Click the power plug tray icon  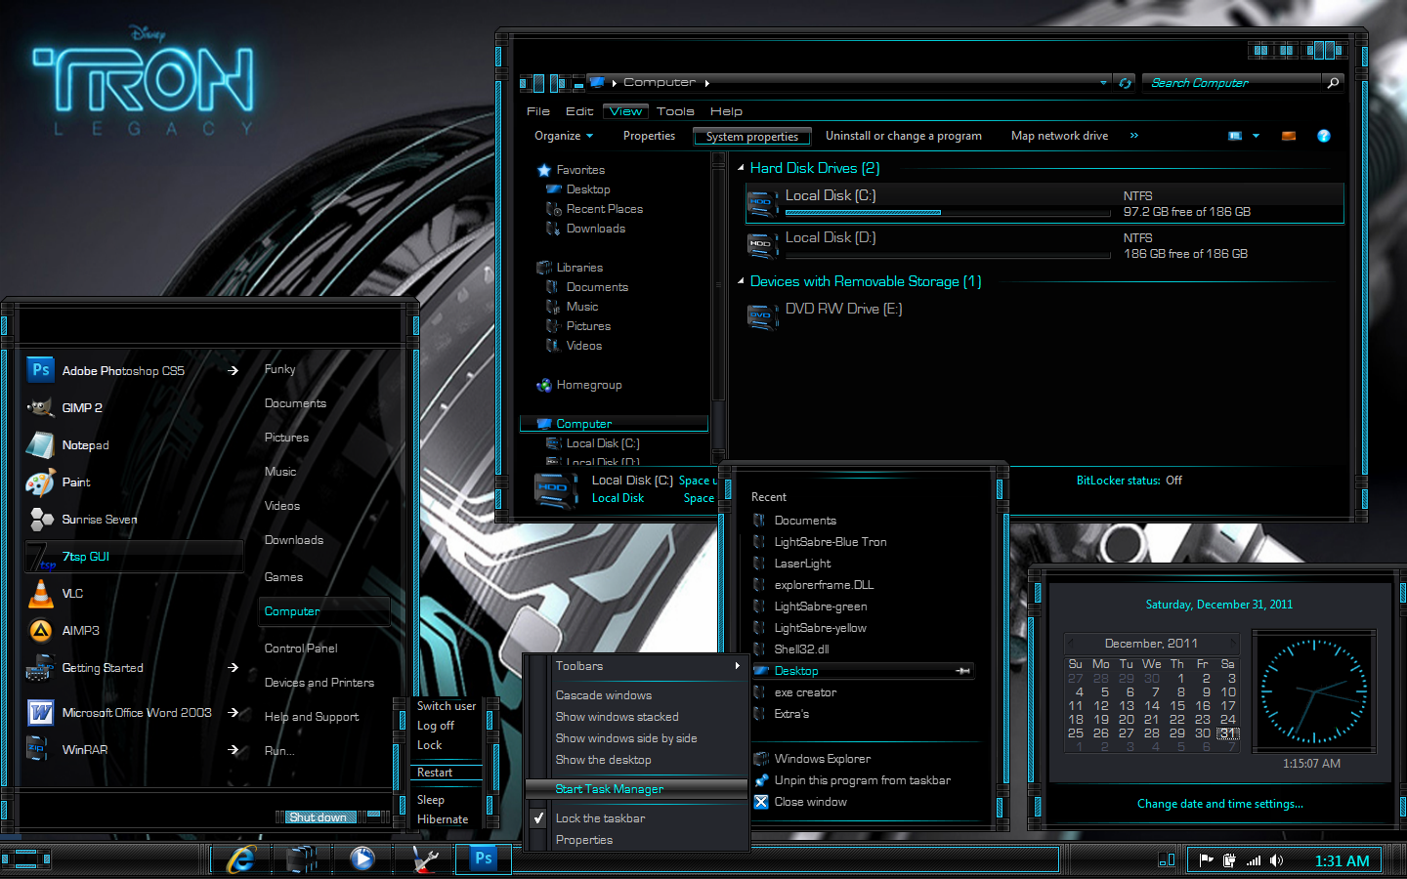point(1229,860)
